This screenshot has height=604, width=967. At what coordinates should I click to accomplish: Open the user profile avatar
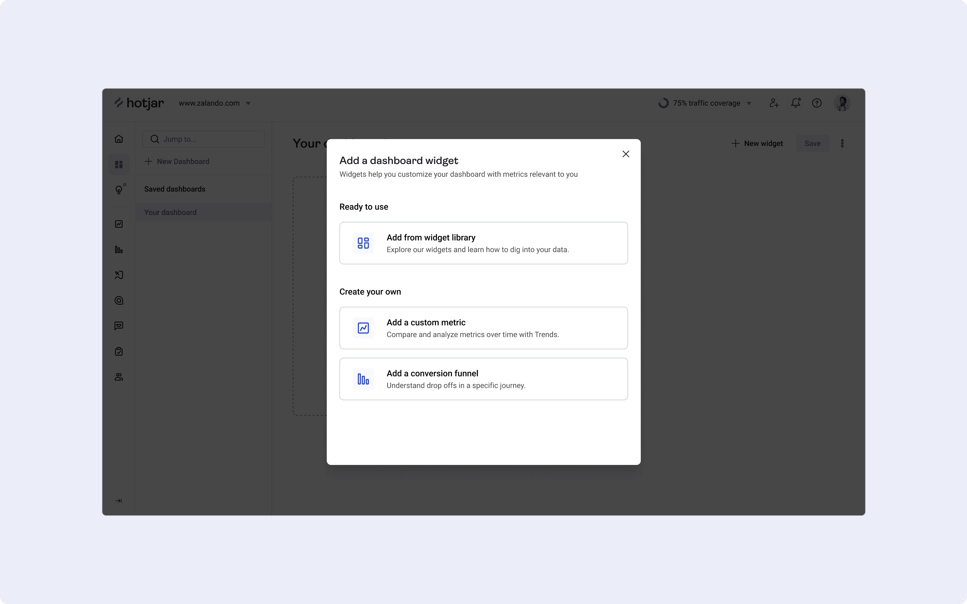coord(842,103)
